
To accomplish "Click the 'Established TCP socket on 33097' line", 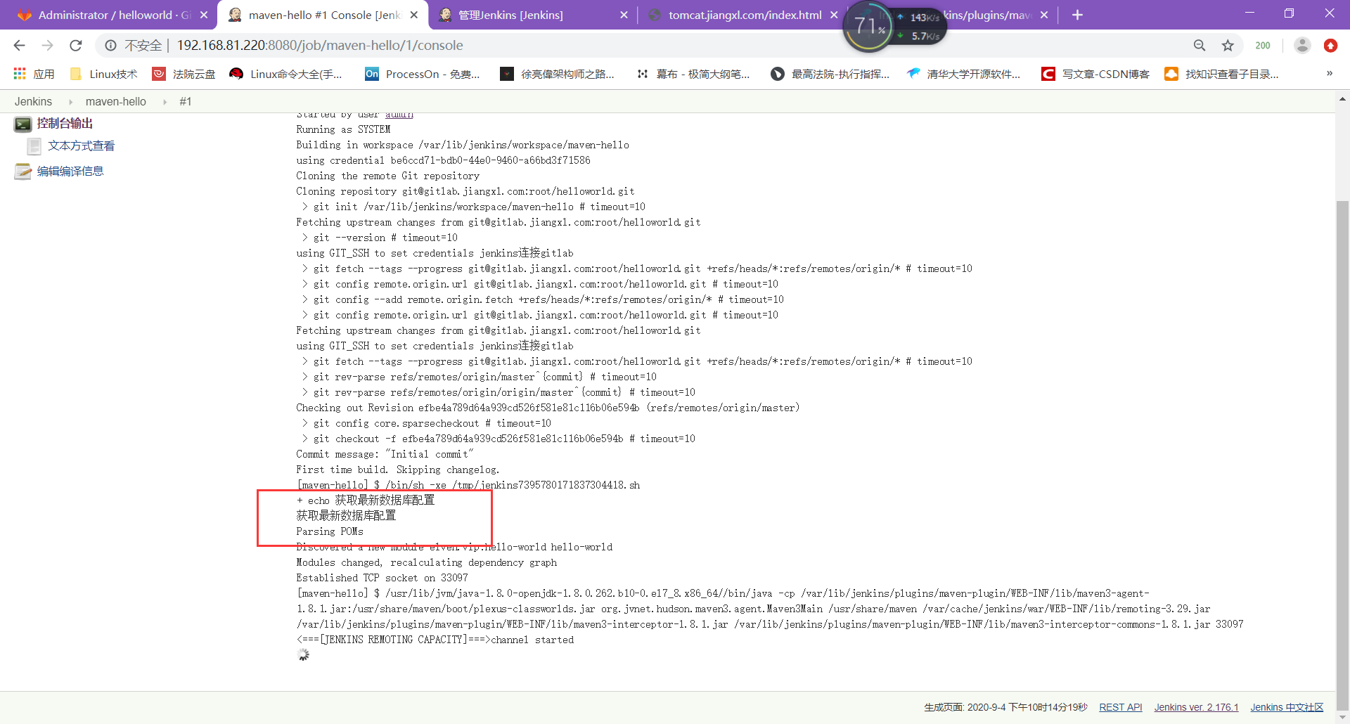I will click(x=382, y=578).
